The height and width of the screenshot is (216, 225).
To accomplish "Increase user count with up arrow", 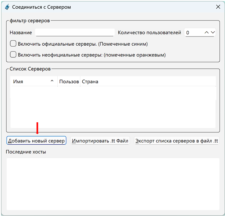I will 207,32.
